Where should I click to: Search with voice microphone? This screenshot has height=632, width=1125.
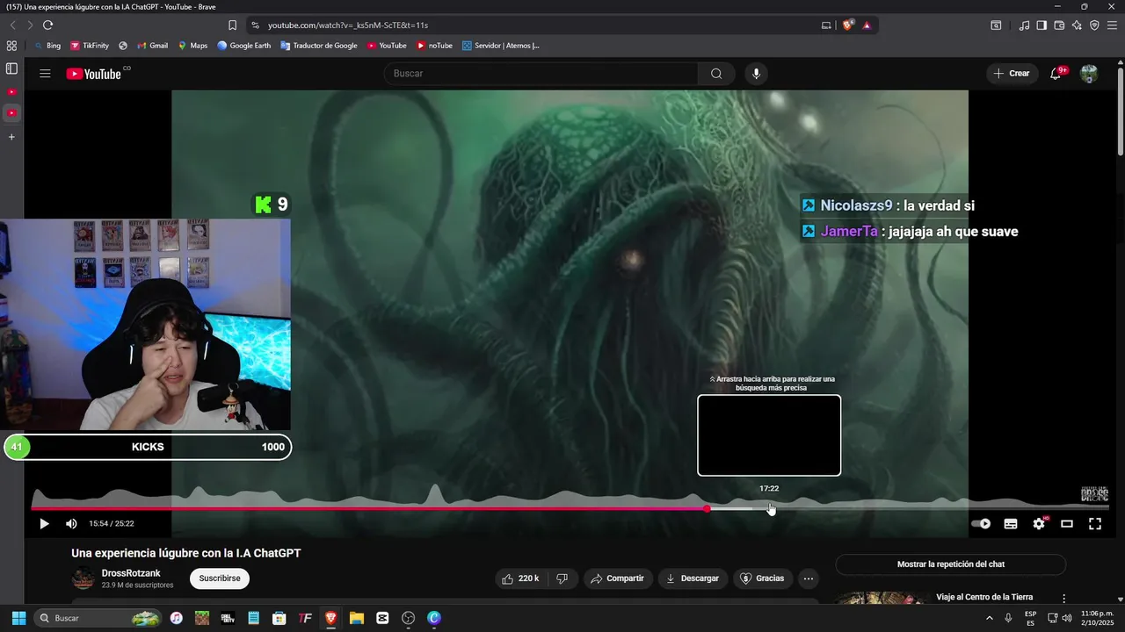(x=756, y=74)
